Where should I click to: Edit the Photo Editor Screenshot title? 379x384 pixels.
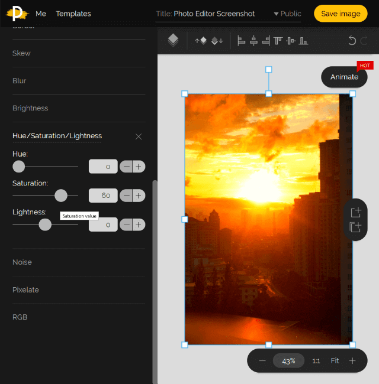[x=214, y=14]
